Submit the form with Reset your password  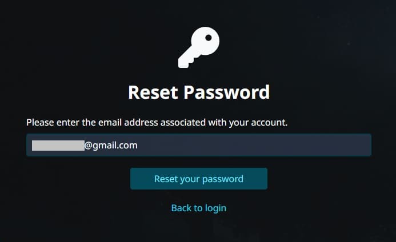click(199, 179)
